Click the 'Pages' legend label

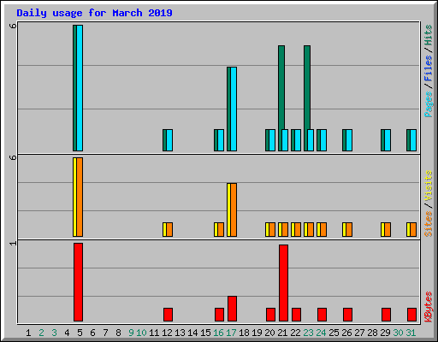[x=429, y=104]
